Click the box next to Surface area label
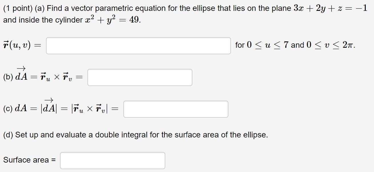 click(112, 161)
